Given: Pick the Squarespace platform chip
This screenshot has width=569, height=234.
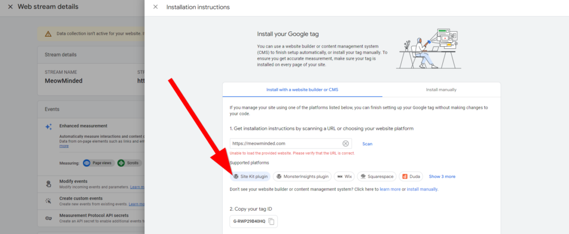Looking at the screenshot, I should pos(377,176).
